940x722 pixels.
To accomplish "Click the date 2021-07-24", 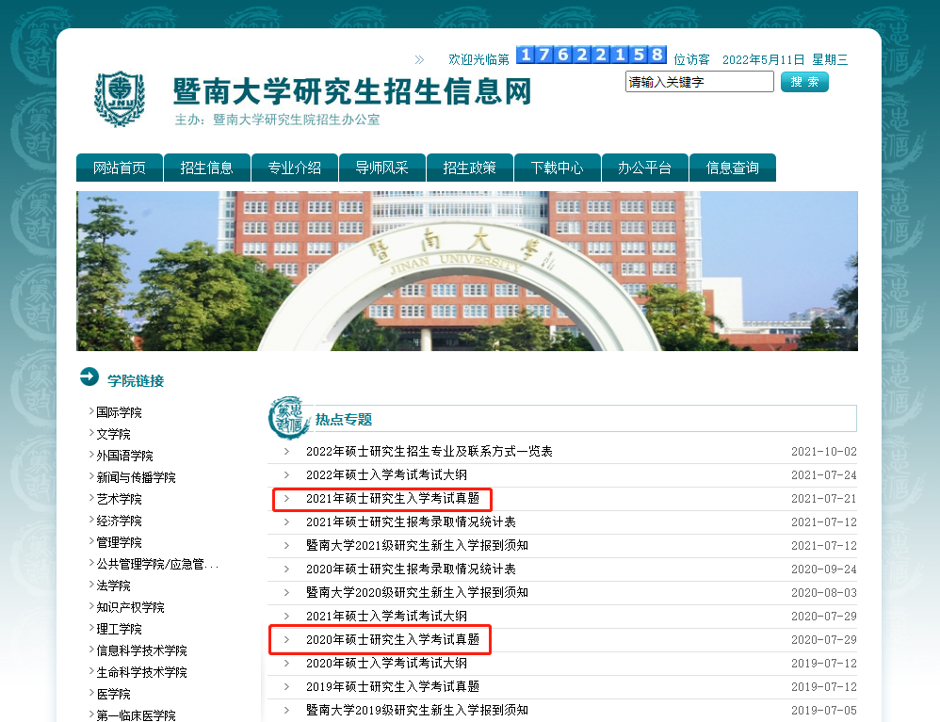I will (x=824, y=475).
